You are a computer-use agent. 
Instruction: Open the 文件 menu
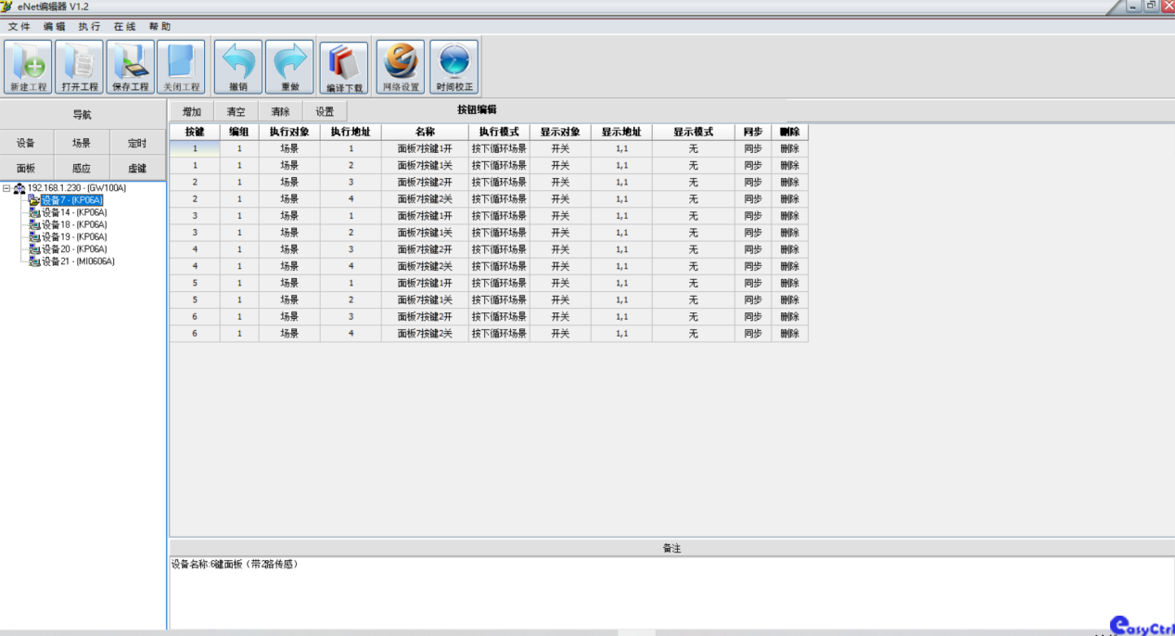(x=19, y=27)
